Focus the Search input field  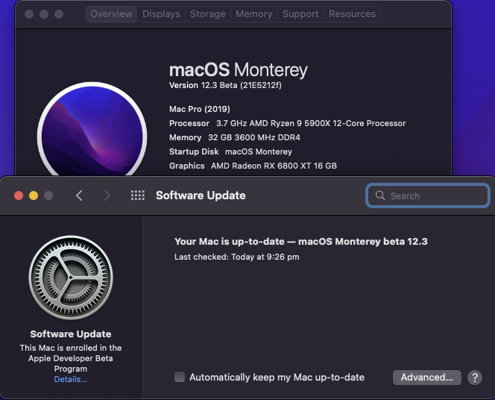[x=428, y=196]
